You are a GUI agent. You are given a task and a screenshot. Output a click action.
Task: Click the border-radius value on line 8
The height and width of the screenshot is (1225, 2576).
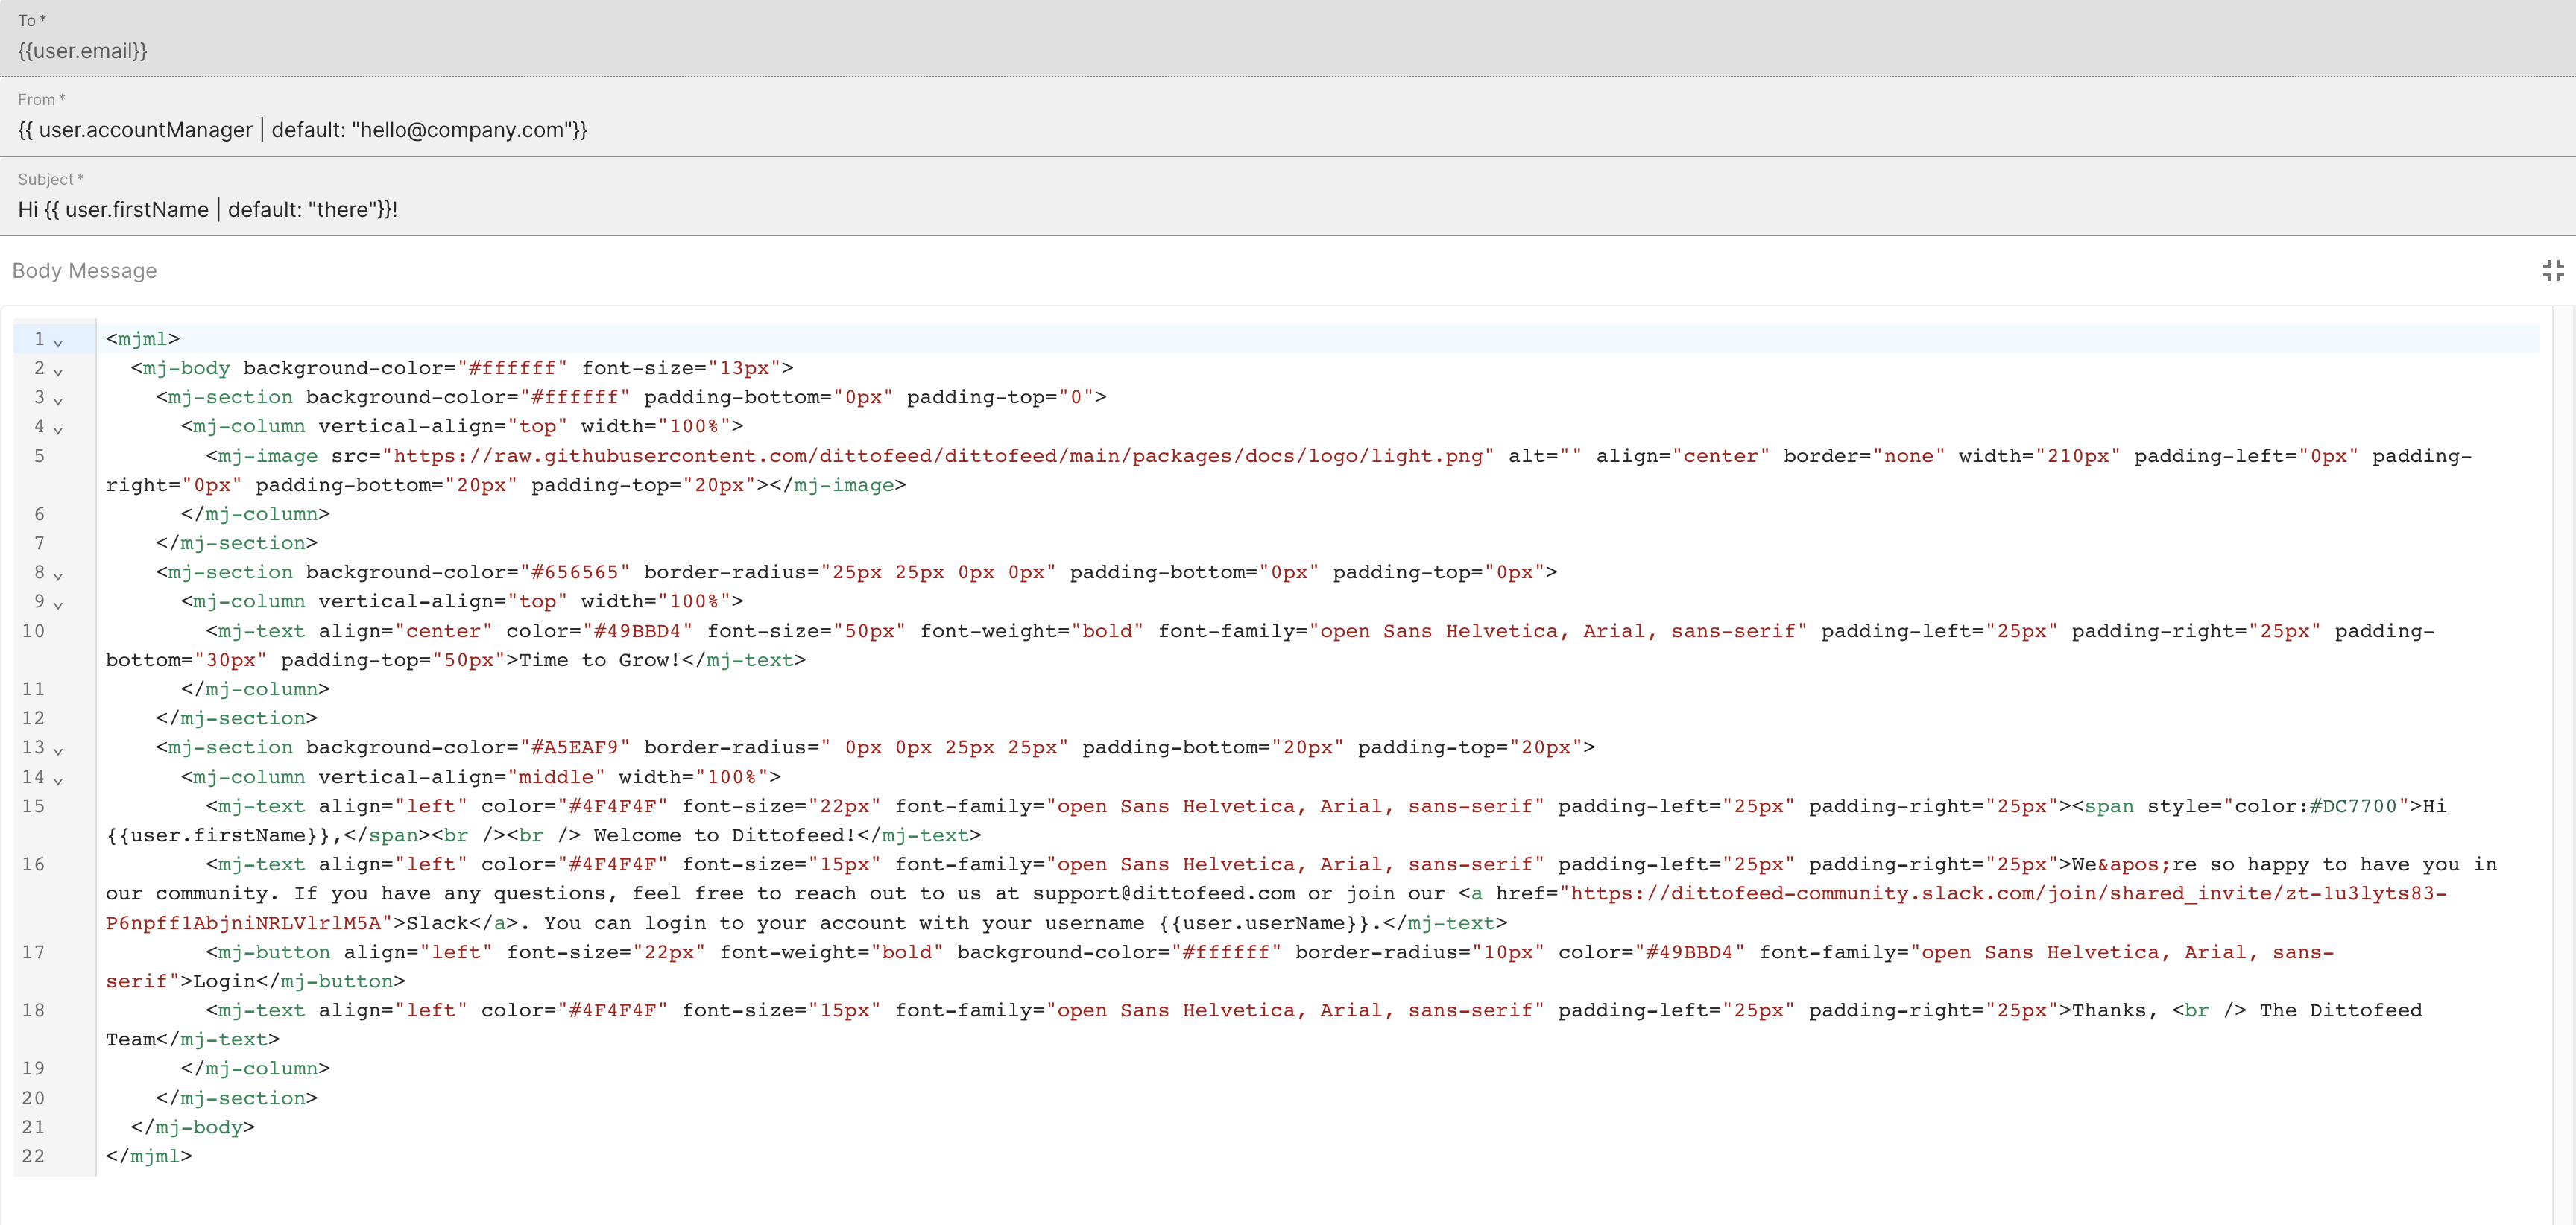939,572
